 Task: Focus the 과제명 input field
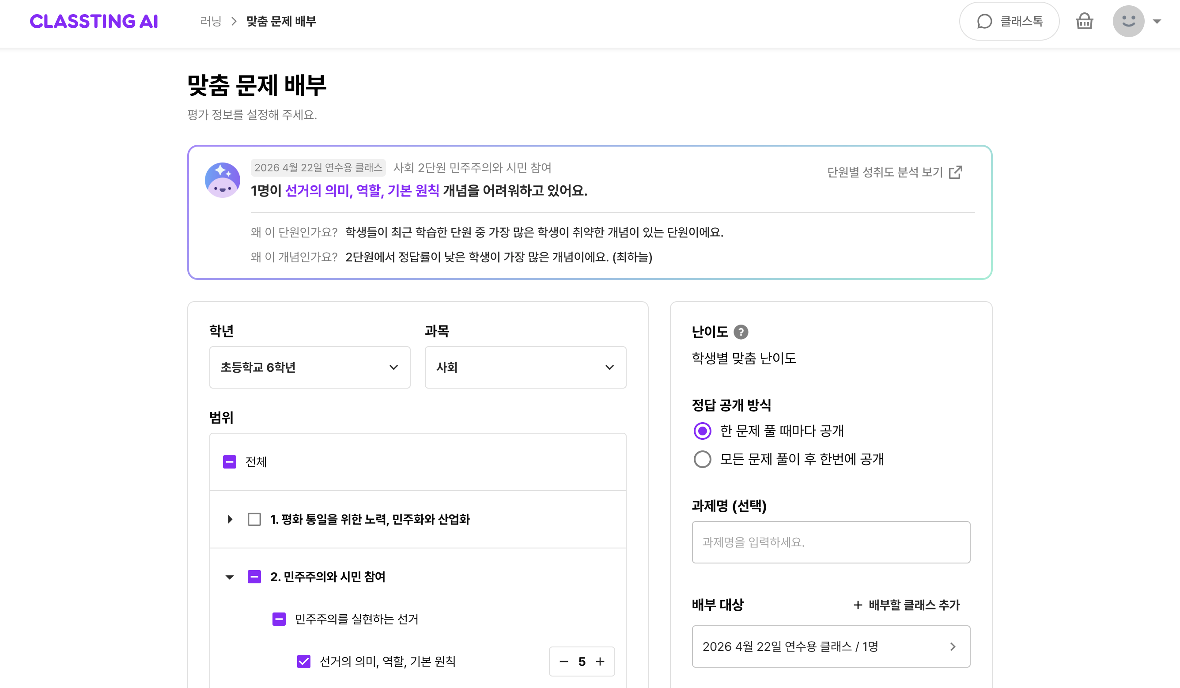click(831, 542)
